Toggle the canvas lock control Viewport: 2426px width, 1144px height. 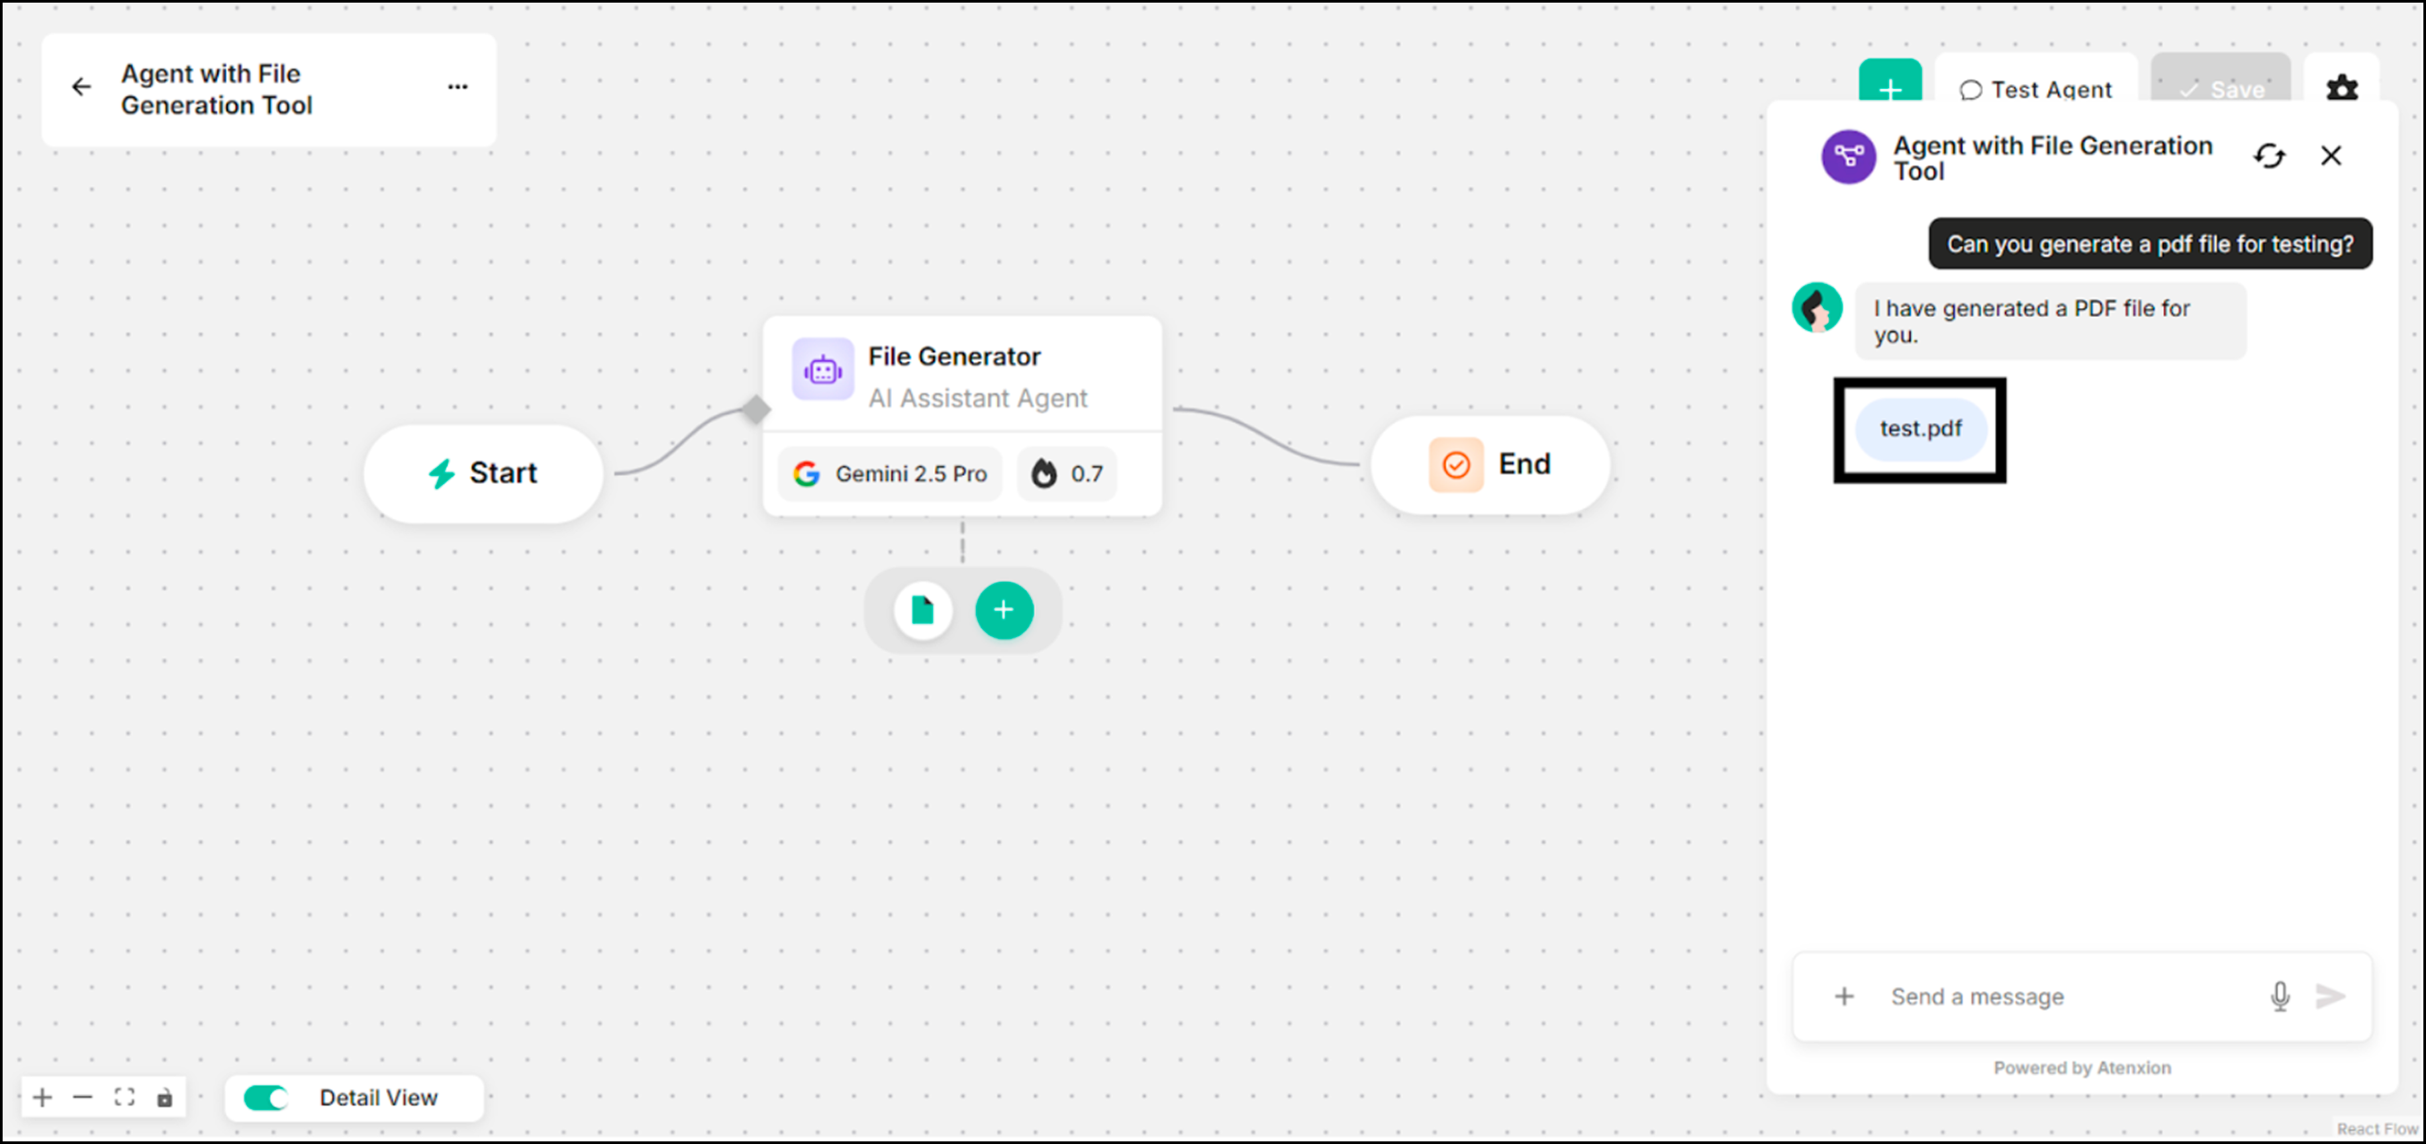click(166, 1096)
